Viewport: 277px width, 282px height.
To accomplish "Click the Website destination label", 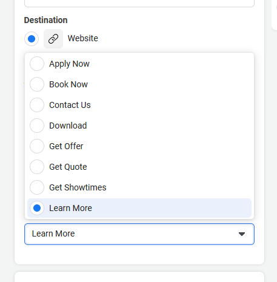I will 83,38.
